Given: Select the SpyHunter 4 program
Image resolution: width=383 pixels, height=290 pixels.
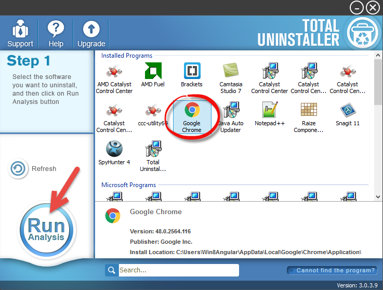Looking at the screenshot, I should [x=114, y=153].
